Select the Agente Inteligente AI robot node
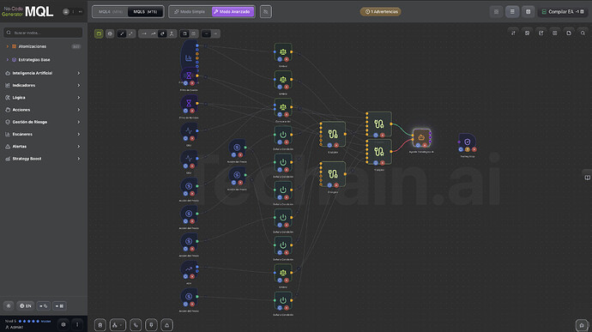Screen dimensions: 592x332 pos(421,137)
